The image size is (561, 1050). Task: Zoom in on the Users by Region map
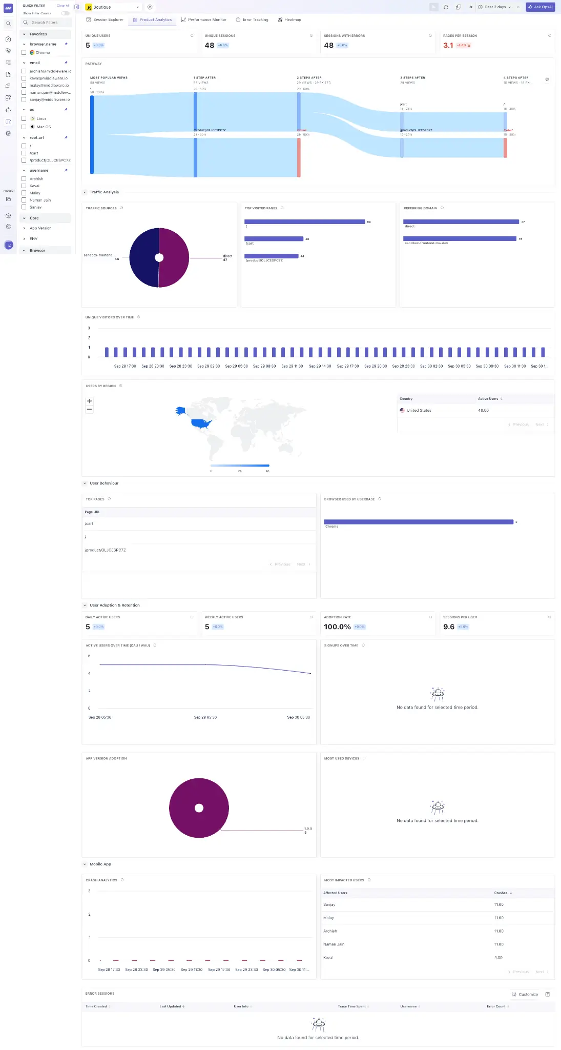(90, 401)
